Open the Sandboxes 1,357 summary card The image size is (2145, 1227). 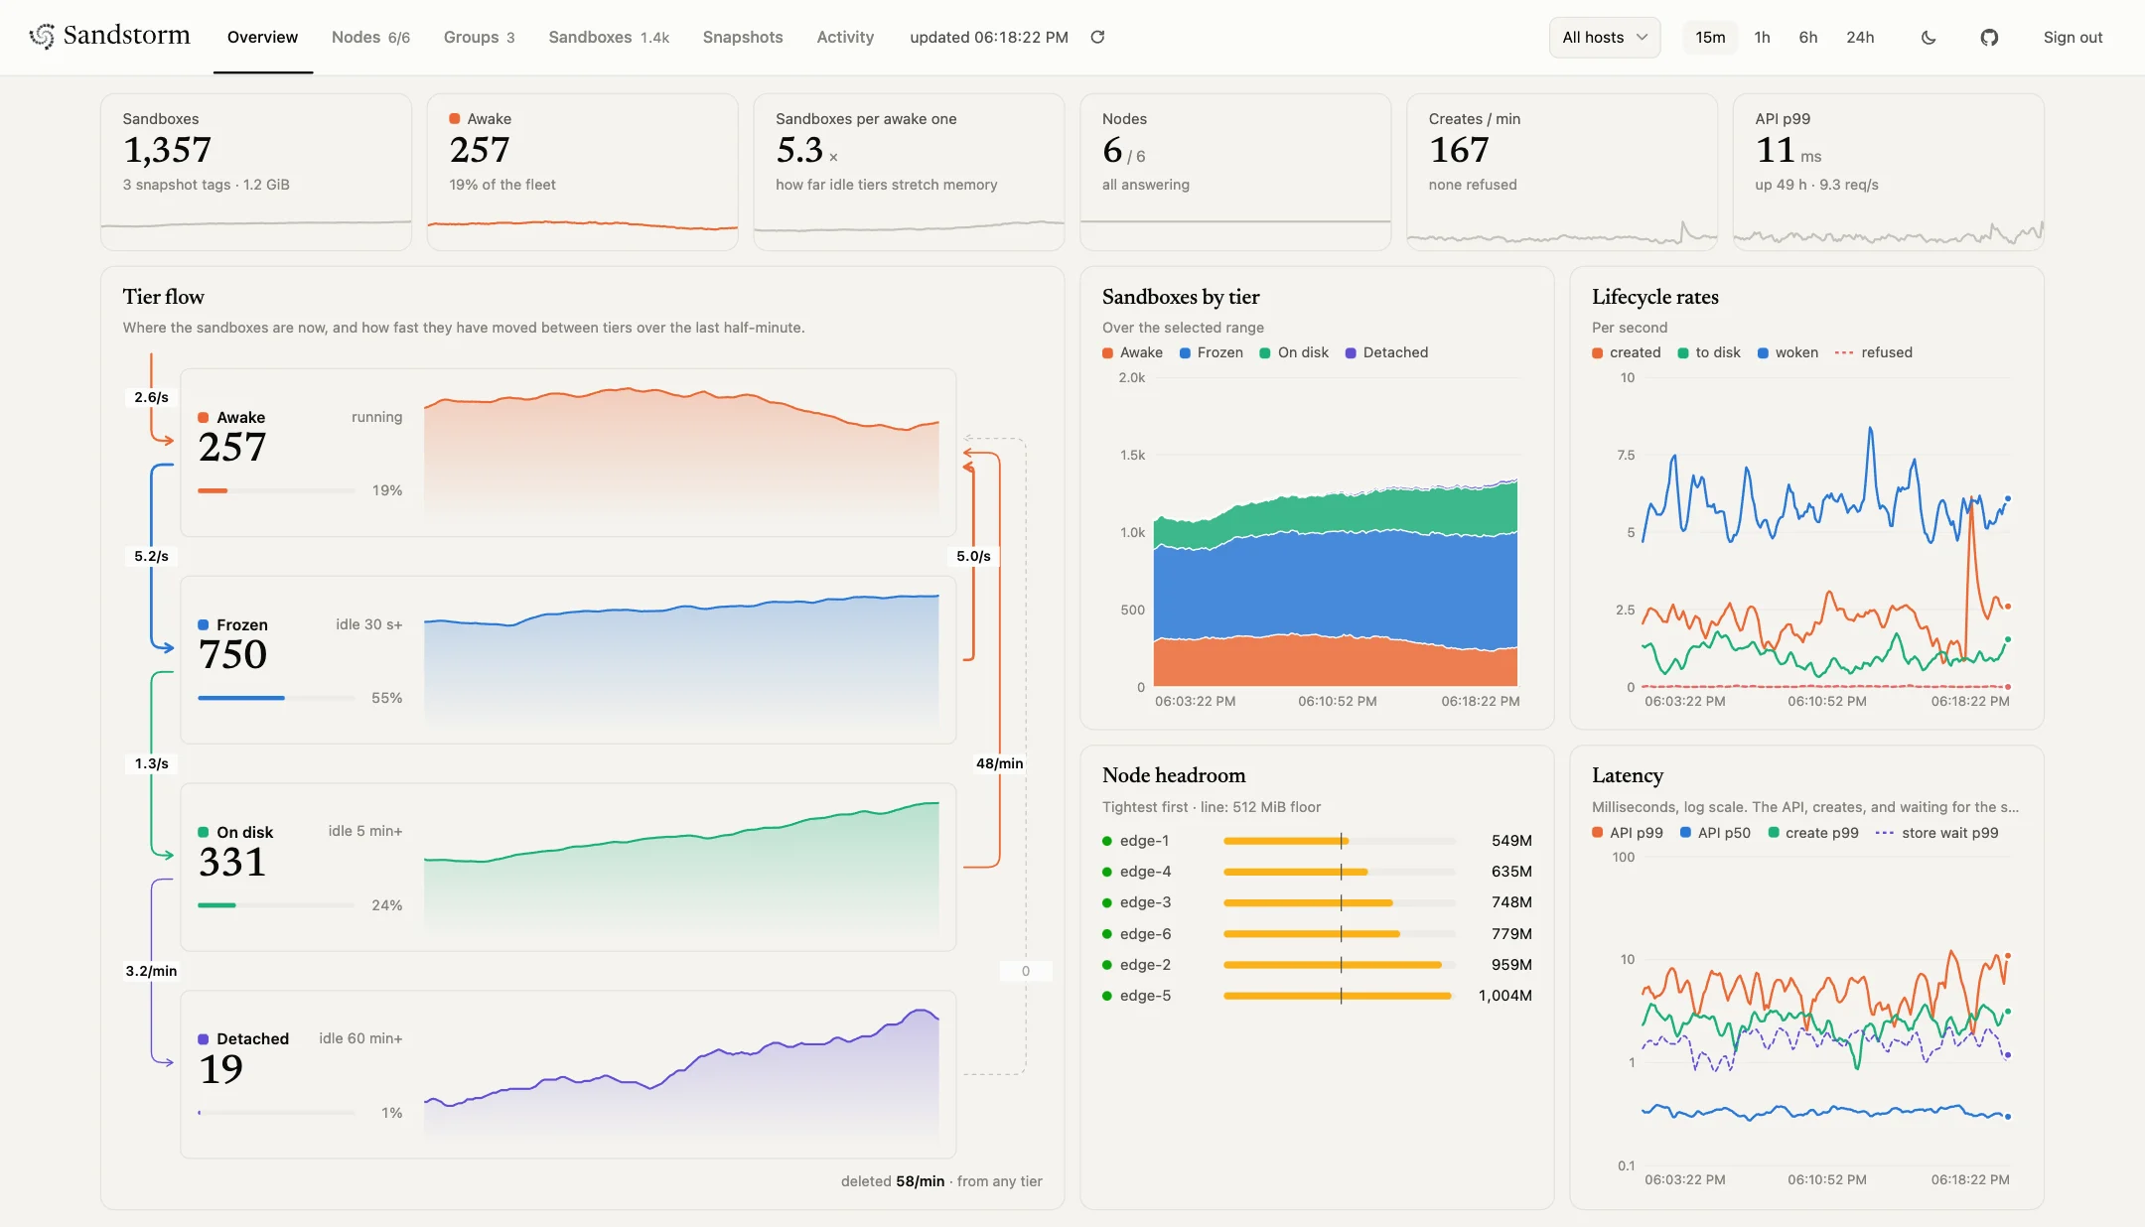255,172
